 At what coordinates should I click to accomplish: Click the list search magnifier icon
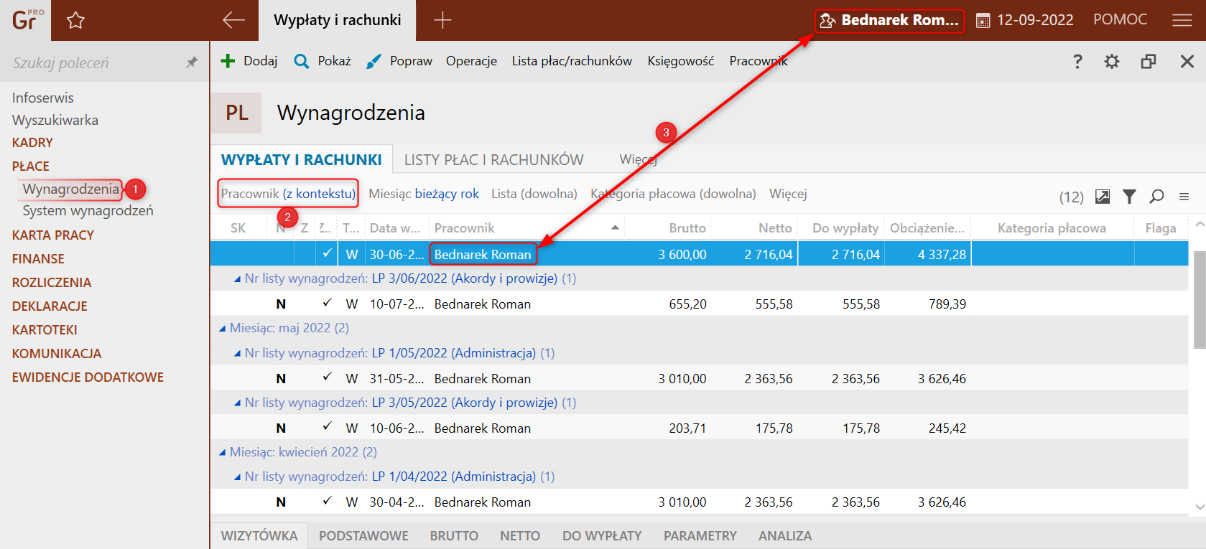[1156, 196]
